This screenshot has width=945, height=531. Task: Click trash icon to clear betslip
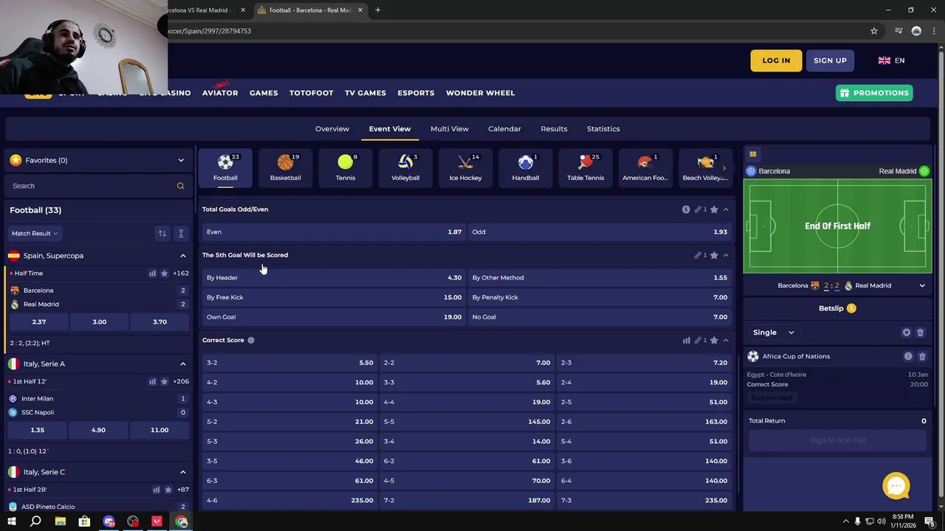[x=920, y=333]
